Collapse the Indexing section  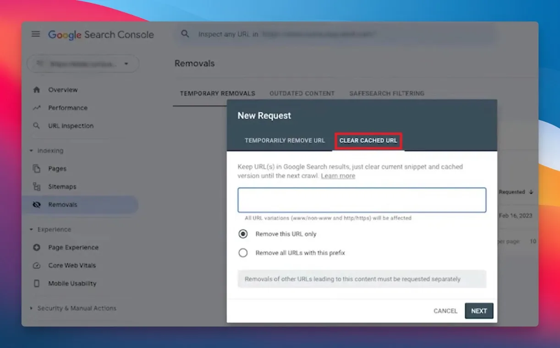pyautogui.click(x=31, y=151)
